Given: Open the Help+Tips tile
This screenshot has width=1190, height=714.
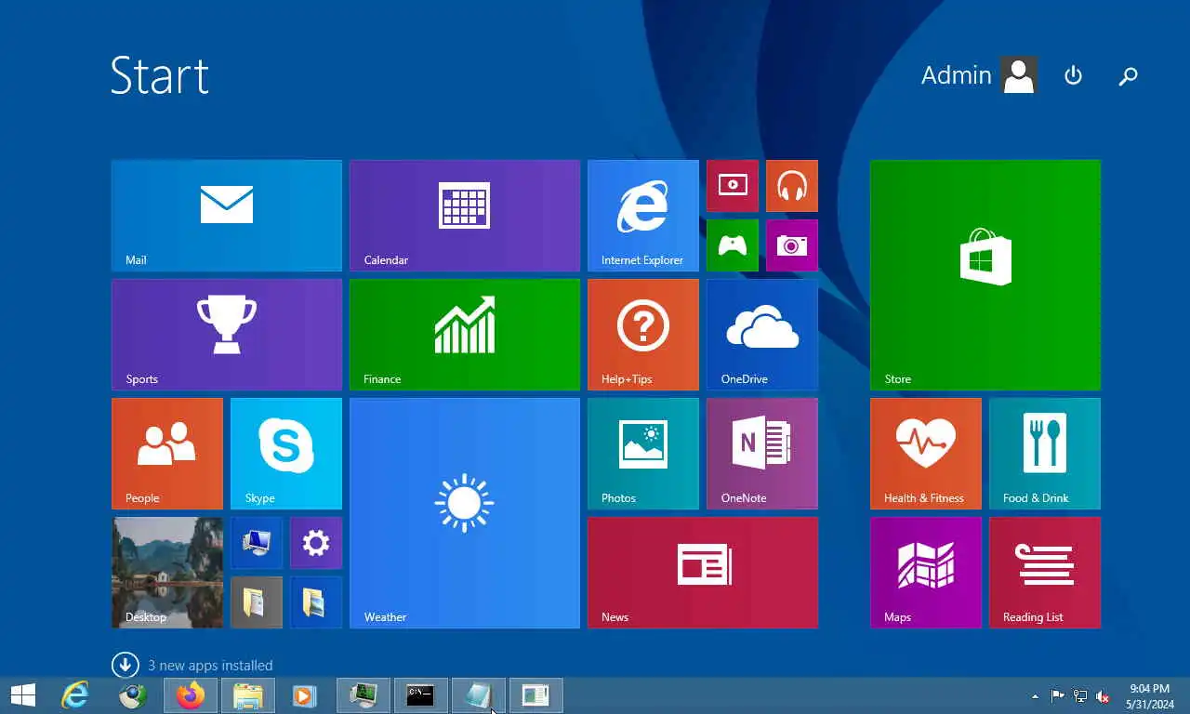Looking at the screenshot, I should tap(643, 335).
